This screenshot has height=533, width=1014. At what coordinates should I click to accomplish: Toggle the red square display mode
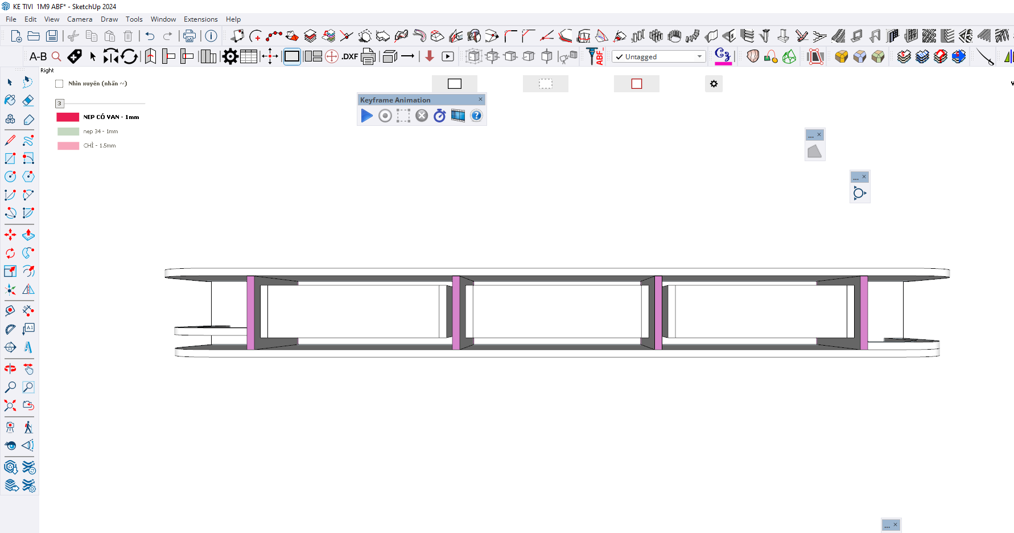click(636, 84)
